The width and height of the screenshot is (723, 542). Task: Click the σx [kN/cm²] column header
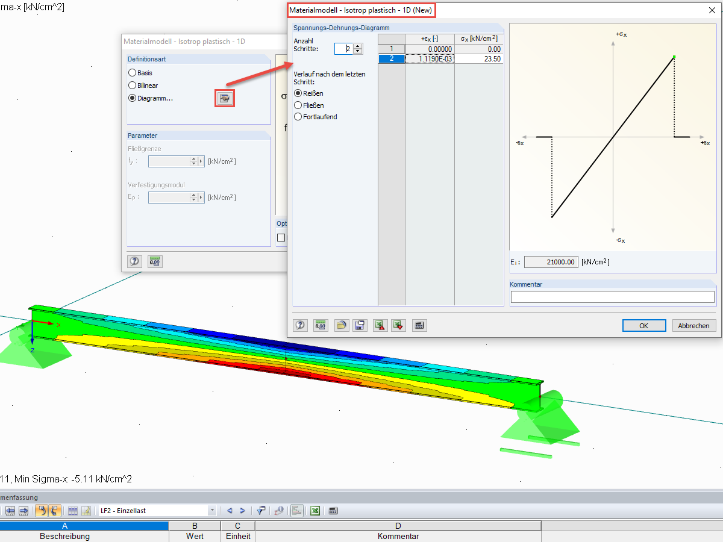478,39
